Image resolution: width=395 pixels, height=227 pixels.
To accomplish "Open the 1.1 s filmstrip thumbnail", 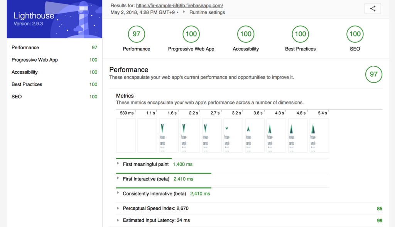I will click(147, 135).
